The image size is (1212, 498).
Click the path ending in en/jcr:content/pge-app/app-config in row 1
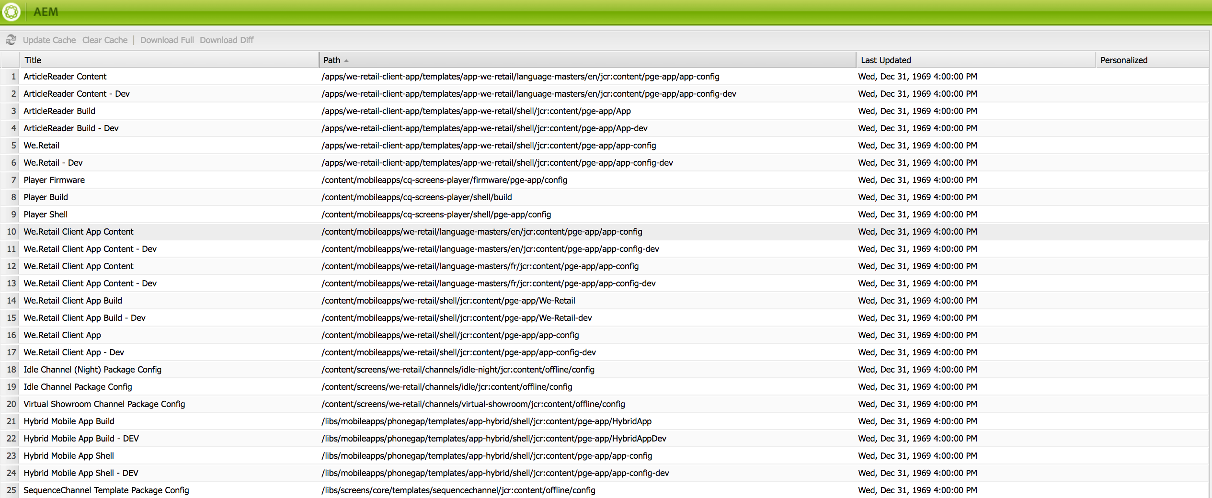click(x=521, y=77)
